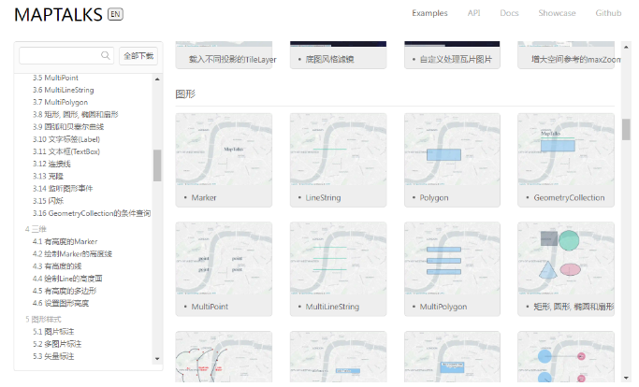Select the 4.2 sidebar entry
This screenshot has width=639, height=387.
coord(72,253)
